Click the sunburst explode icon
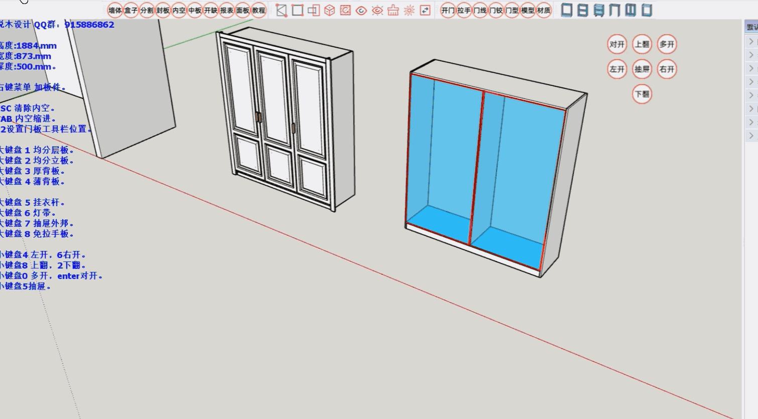Image resolution: width=758 pixels, height=419 pixels. click(409, 10)
